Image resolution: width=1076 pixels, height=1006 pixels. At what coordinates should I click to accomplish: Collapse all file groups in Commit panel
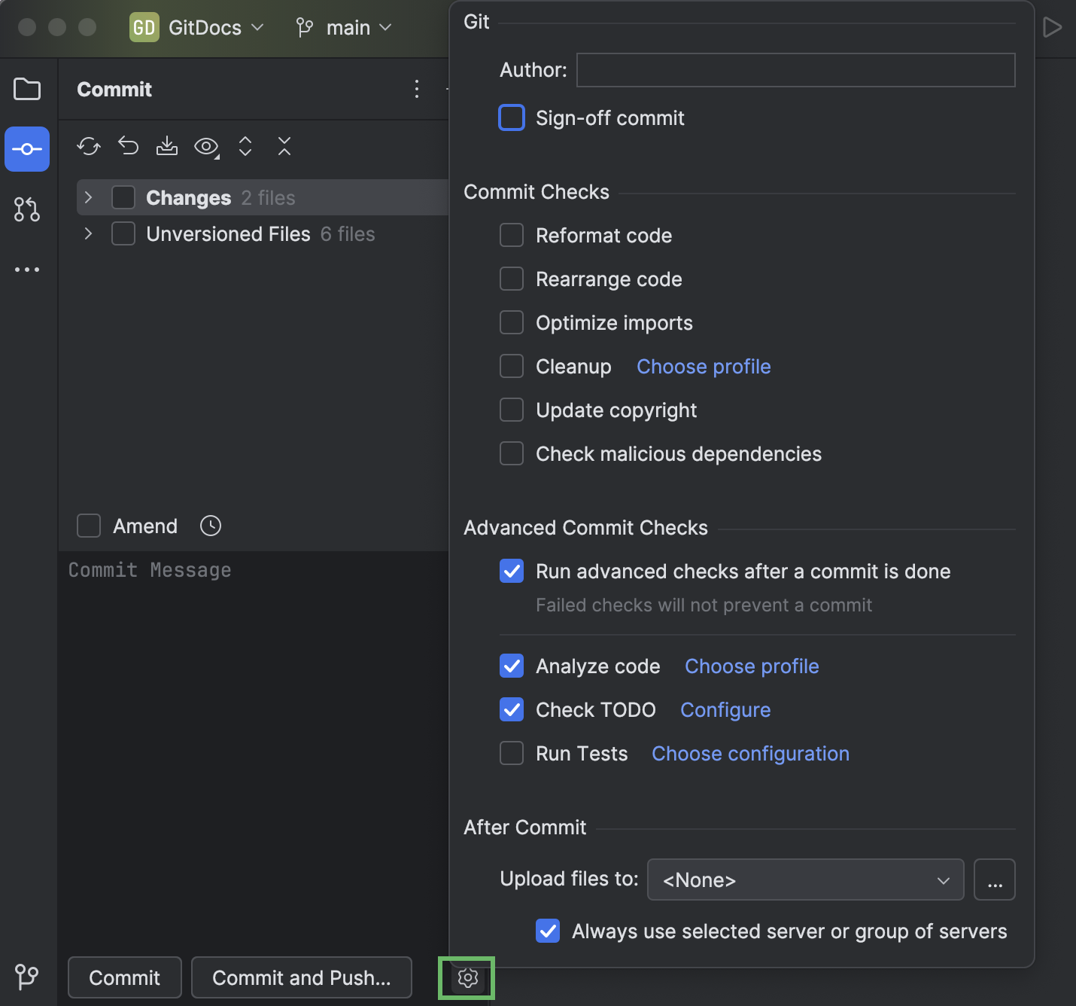point(284,147)
